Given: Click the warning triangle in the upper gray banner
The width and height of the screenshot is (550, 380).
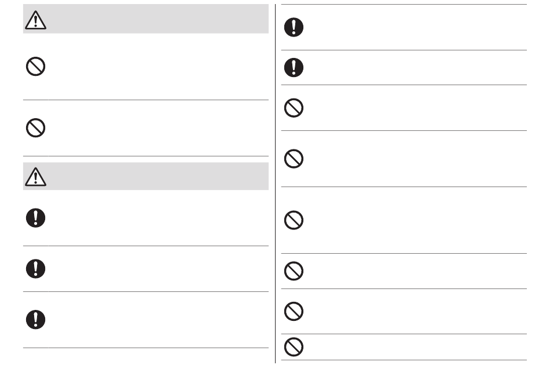Looking at the screenshot, I should (35, 20).
